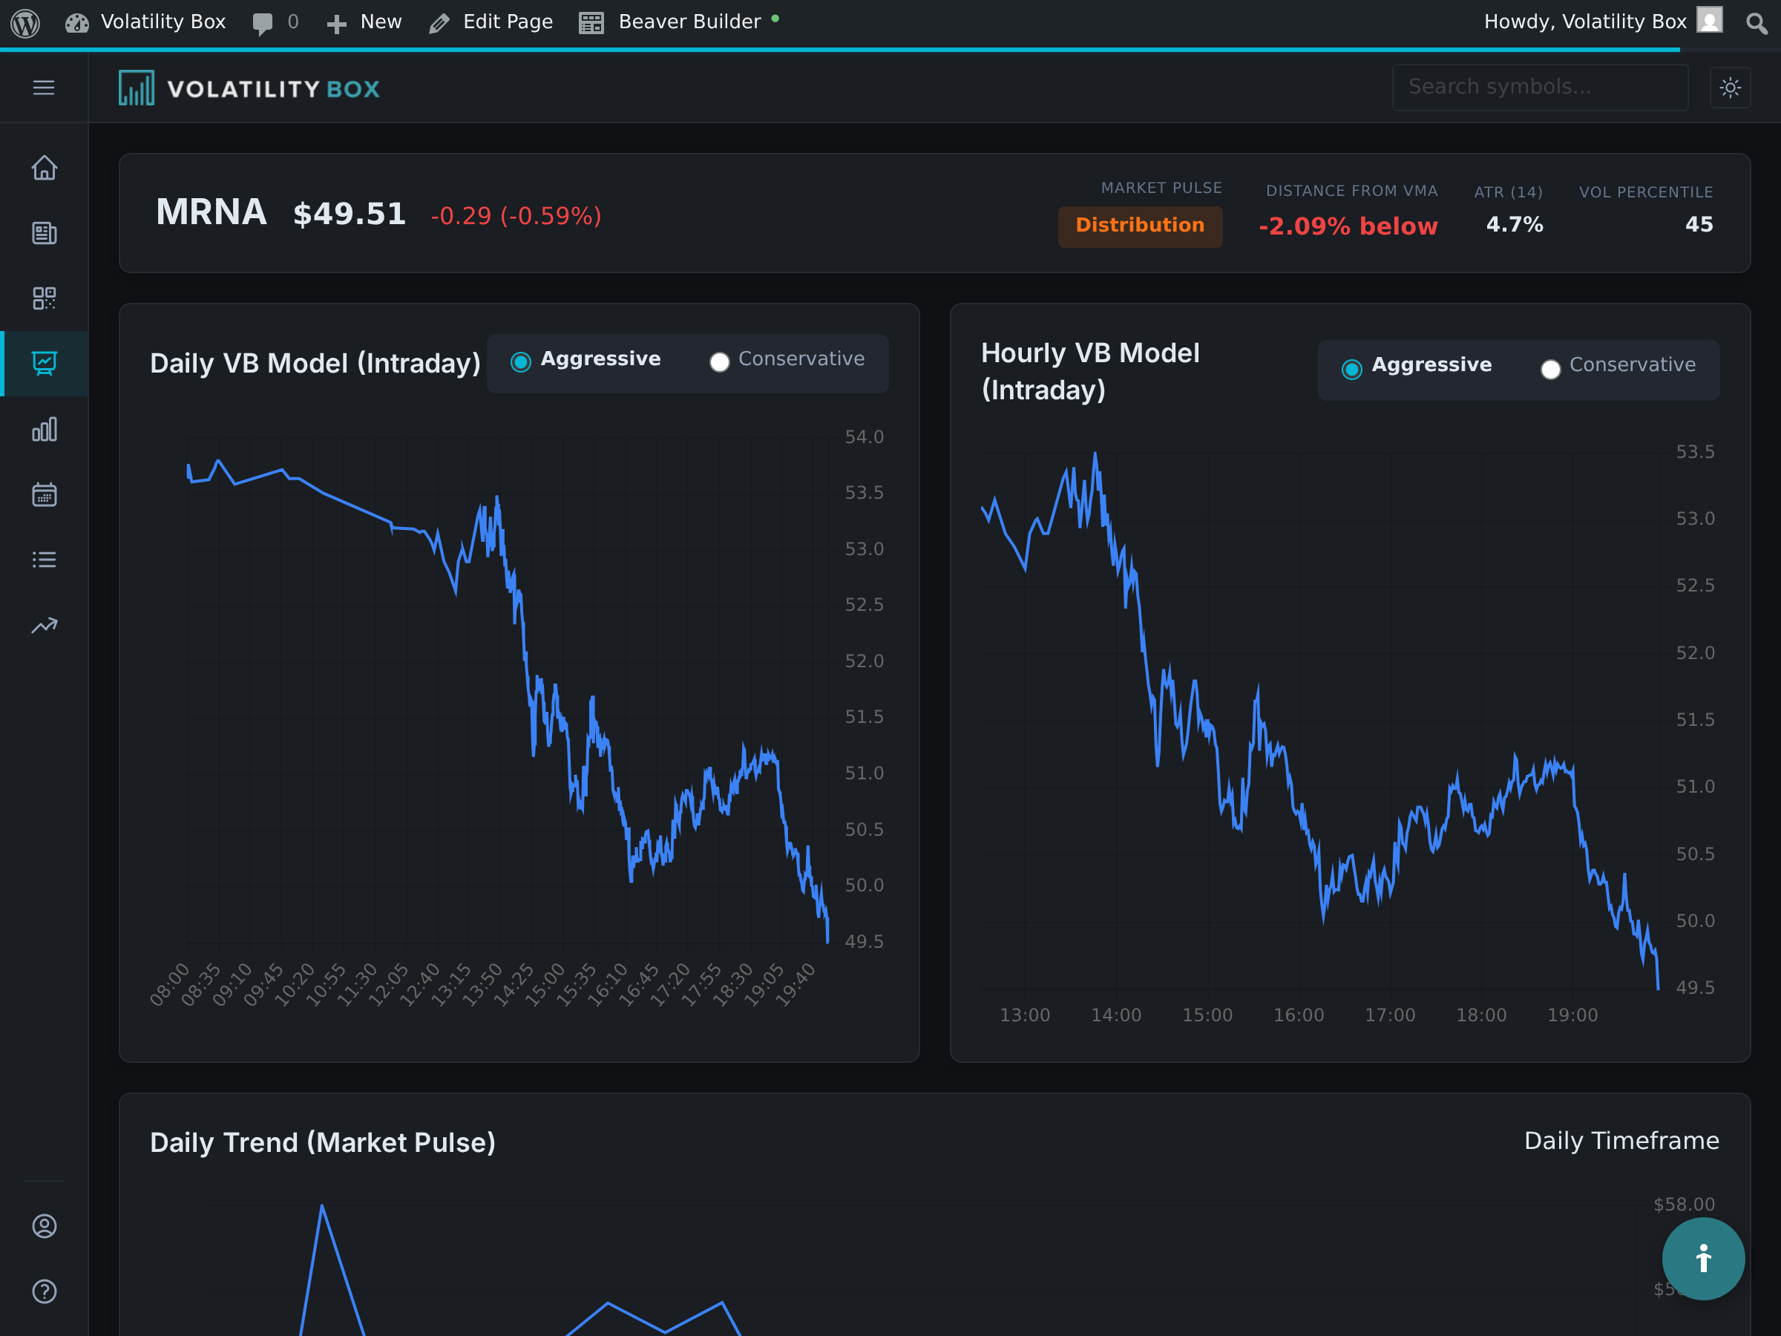Click the Vol Percentile value 45
The width and height of the screenshot is (1781, 1336).
coord(1699,225)
